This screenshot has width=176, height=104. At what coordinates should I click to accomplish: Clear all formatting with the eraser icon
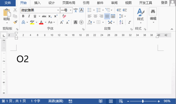point(64,16)
